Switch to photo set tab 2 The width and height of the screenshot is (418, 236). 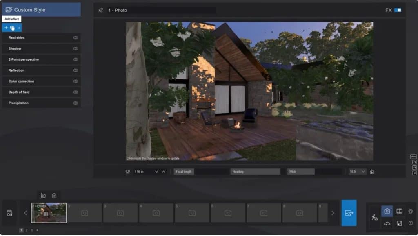[x=27, y=230]
